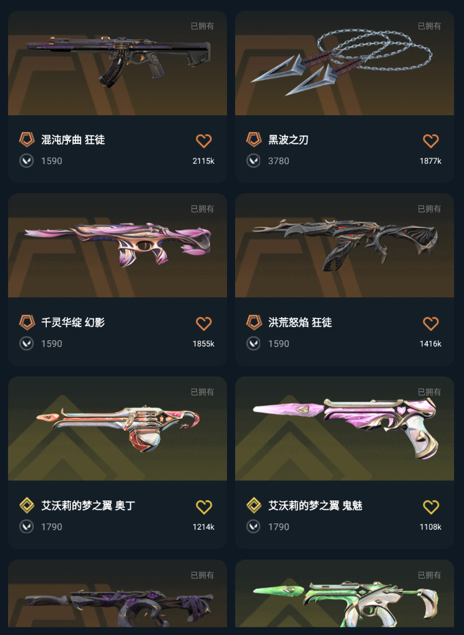Favorite the 混沌序曲 狂徒 skin with heart
This screenshot has width=464, height=635.
203,141
